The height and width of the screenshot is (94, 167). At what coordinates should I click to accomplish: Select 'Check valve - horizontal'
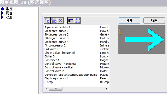click(60, 53)
